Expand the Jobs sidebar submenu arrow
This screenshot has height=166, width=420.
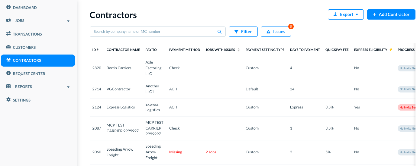[x=68, y=21]
